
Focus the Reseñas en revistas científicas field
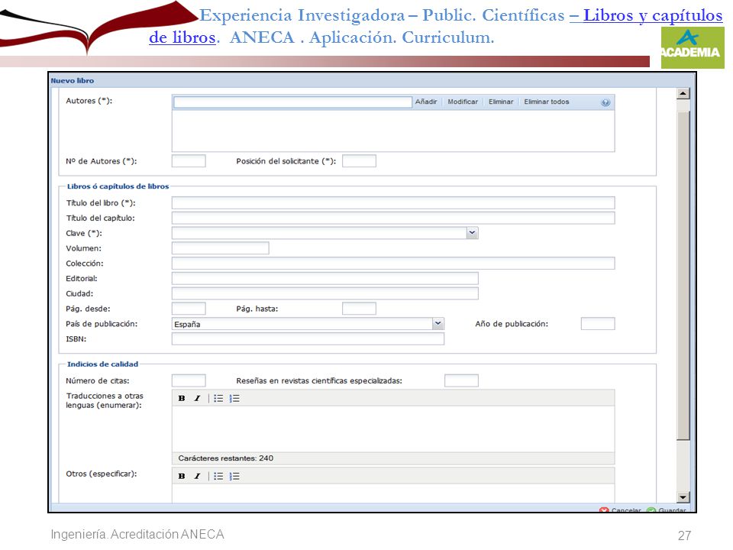(x=461, y=380)
